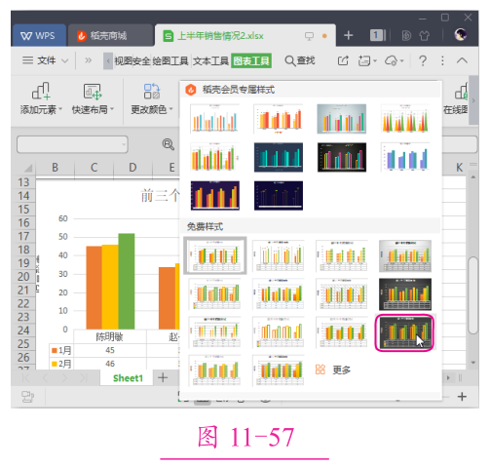Viewport: 490px width, 467px height.
Task: Open the 稻壳商城 tab
Action: point(110,35)
